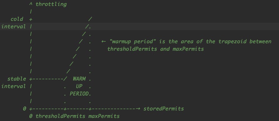This screenshot has height=121, width=279.
Task: Click the caret at the top of the axis
Action: 31,4
